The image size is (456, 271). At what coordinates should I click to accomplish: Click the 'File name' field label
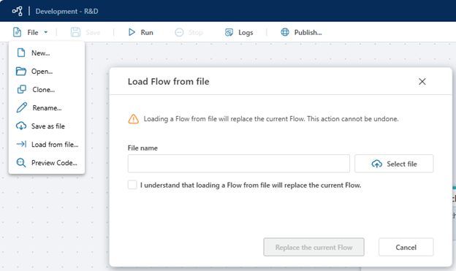[142, 148]
